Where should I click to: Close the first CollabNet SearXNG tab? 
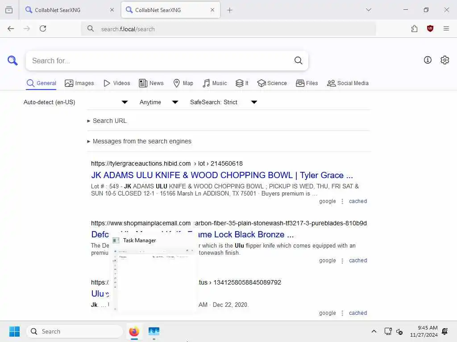112,10
